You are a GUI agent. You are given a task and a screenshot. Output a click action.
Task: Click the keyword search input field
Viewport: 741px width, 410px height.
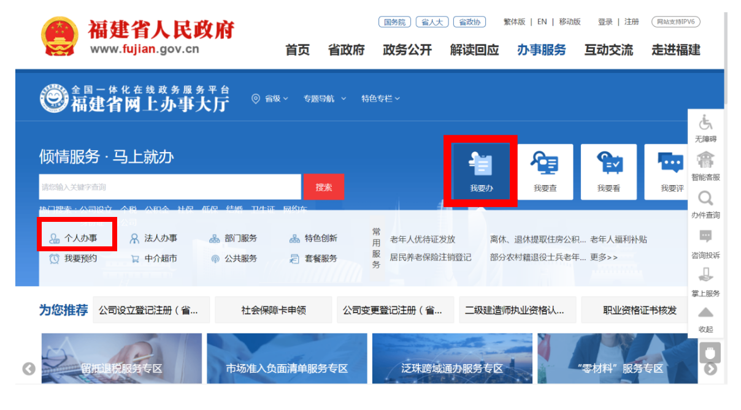click(x=169, y=187)
